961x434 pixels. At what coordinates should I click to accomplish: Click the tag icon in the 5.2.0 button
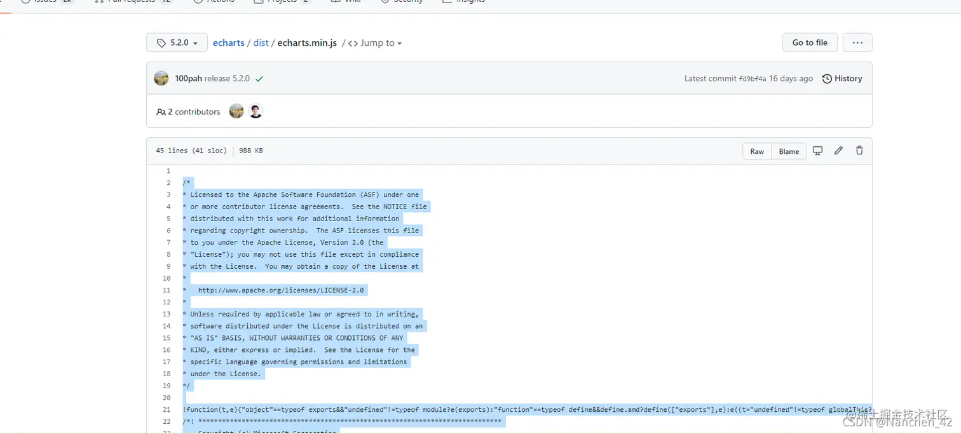(x=161, y=43)
